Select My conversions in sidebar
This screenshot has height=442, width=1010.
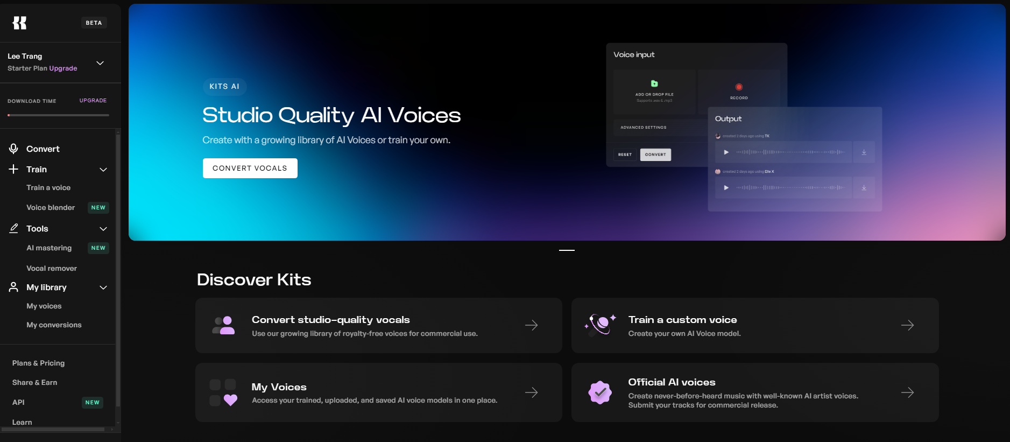(x=54, y=325)
